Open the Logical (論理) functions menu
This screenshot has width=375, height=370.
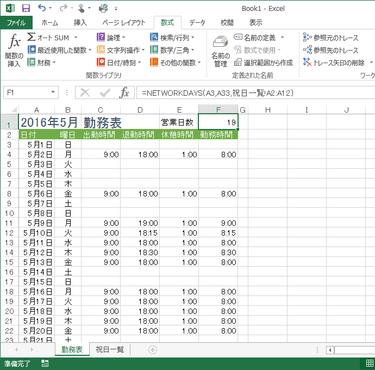tap(111, 38)
